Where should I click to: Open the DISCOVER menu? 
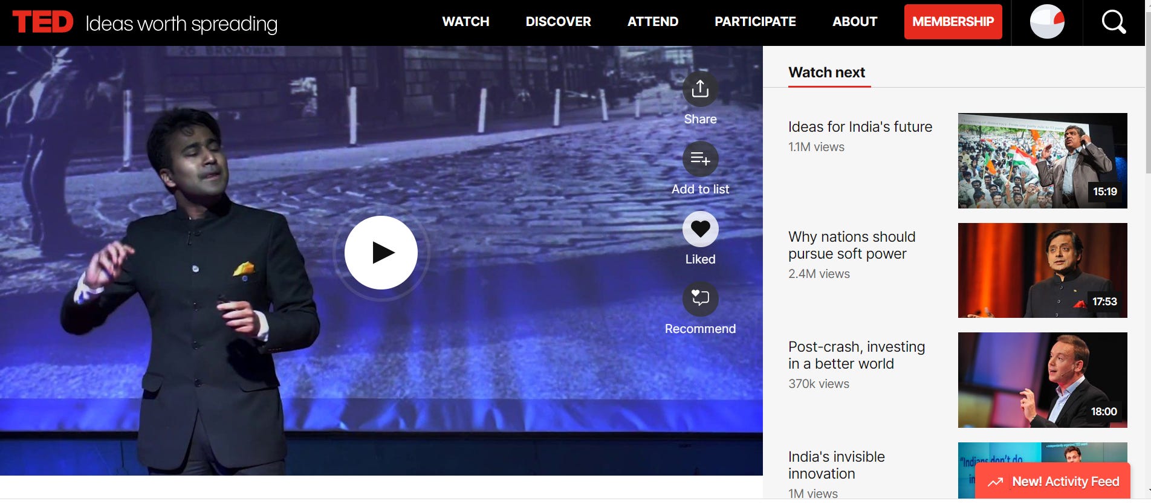558,22
